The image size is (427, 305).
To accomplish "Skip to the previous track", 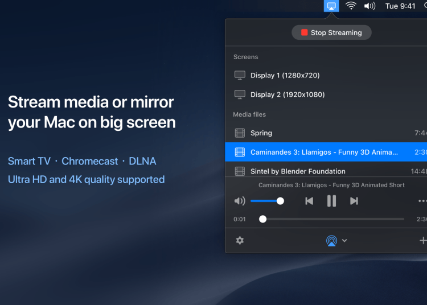I will (x=309, y=201).
